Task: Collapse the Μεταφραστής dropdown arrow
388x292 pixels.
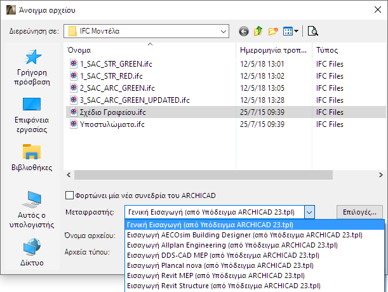Action: click(309, 212)
